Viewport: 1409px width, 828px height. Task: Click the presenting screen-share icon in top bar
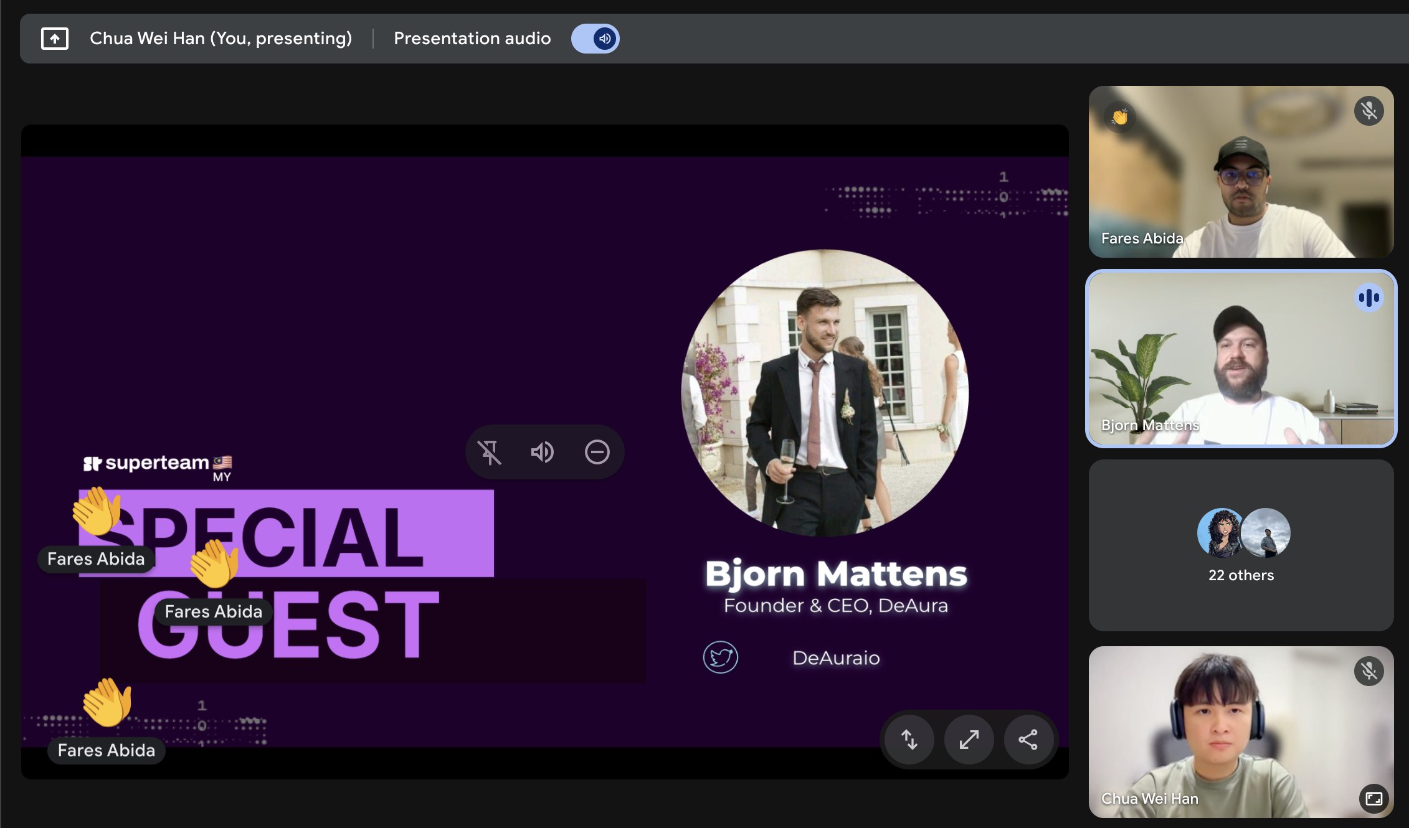point(55,39)
